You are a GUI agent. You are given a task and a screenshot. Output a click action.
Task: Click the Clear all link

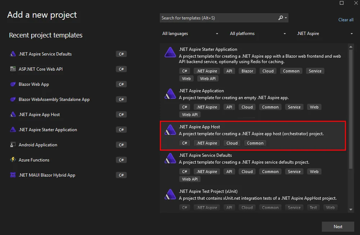(x=346, y=19)
